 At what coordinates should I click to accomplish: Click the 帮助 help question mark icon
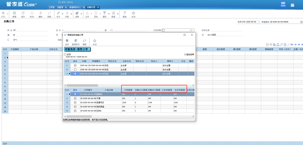pos(125,13)
